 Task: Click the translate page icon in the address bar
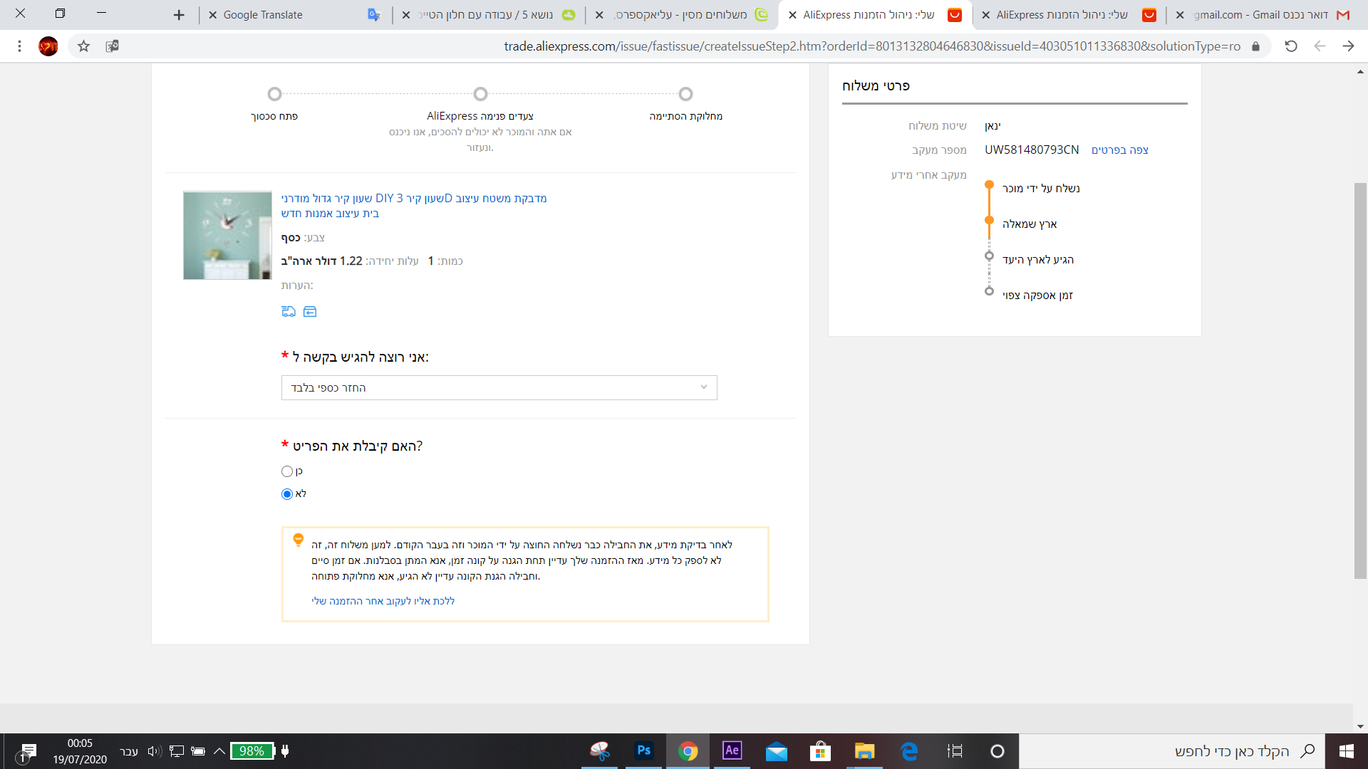[112, 46]
